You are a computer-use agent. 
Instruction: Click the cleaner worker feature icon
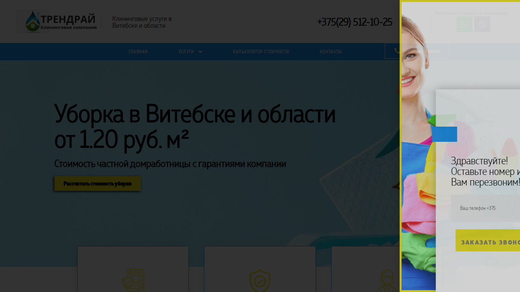387,281
